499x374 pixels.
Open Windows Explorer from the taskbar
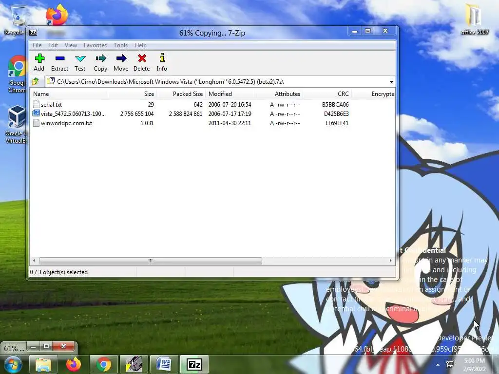[x=43, y=364]
